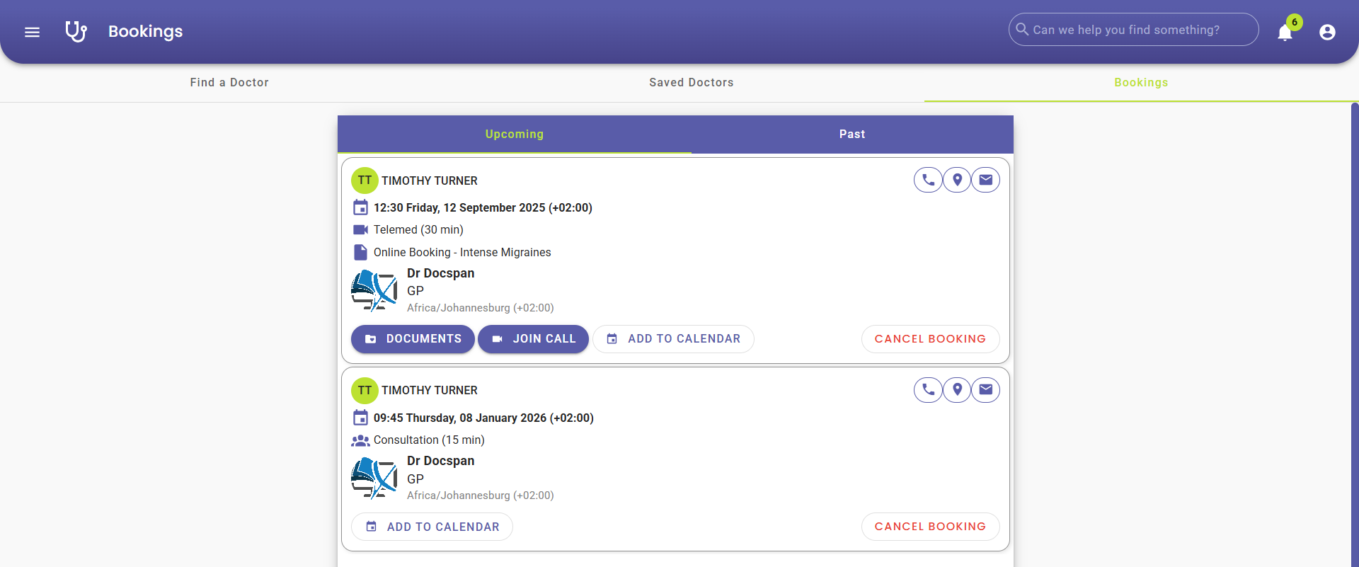The image size is (1359, 567).
Task: Show the Past bookings tab
Action: tap(851, 134)
